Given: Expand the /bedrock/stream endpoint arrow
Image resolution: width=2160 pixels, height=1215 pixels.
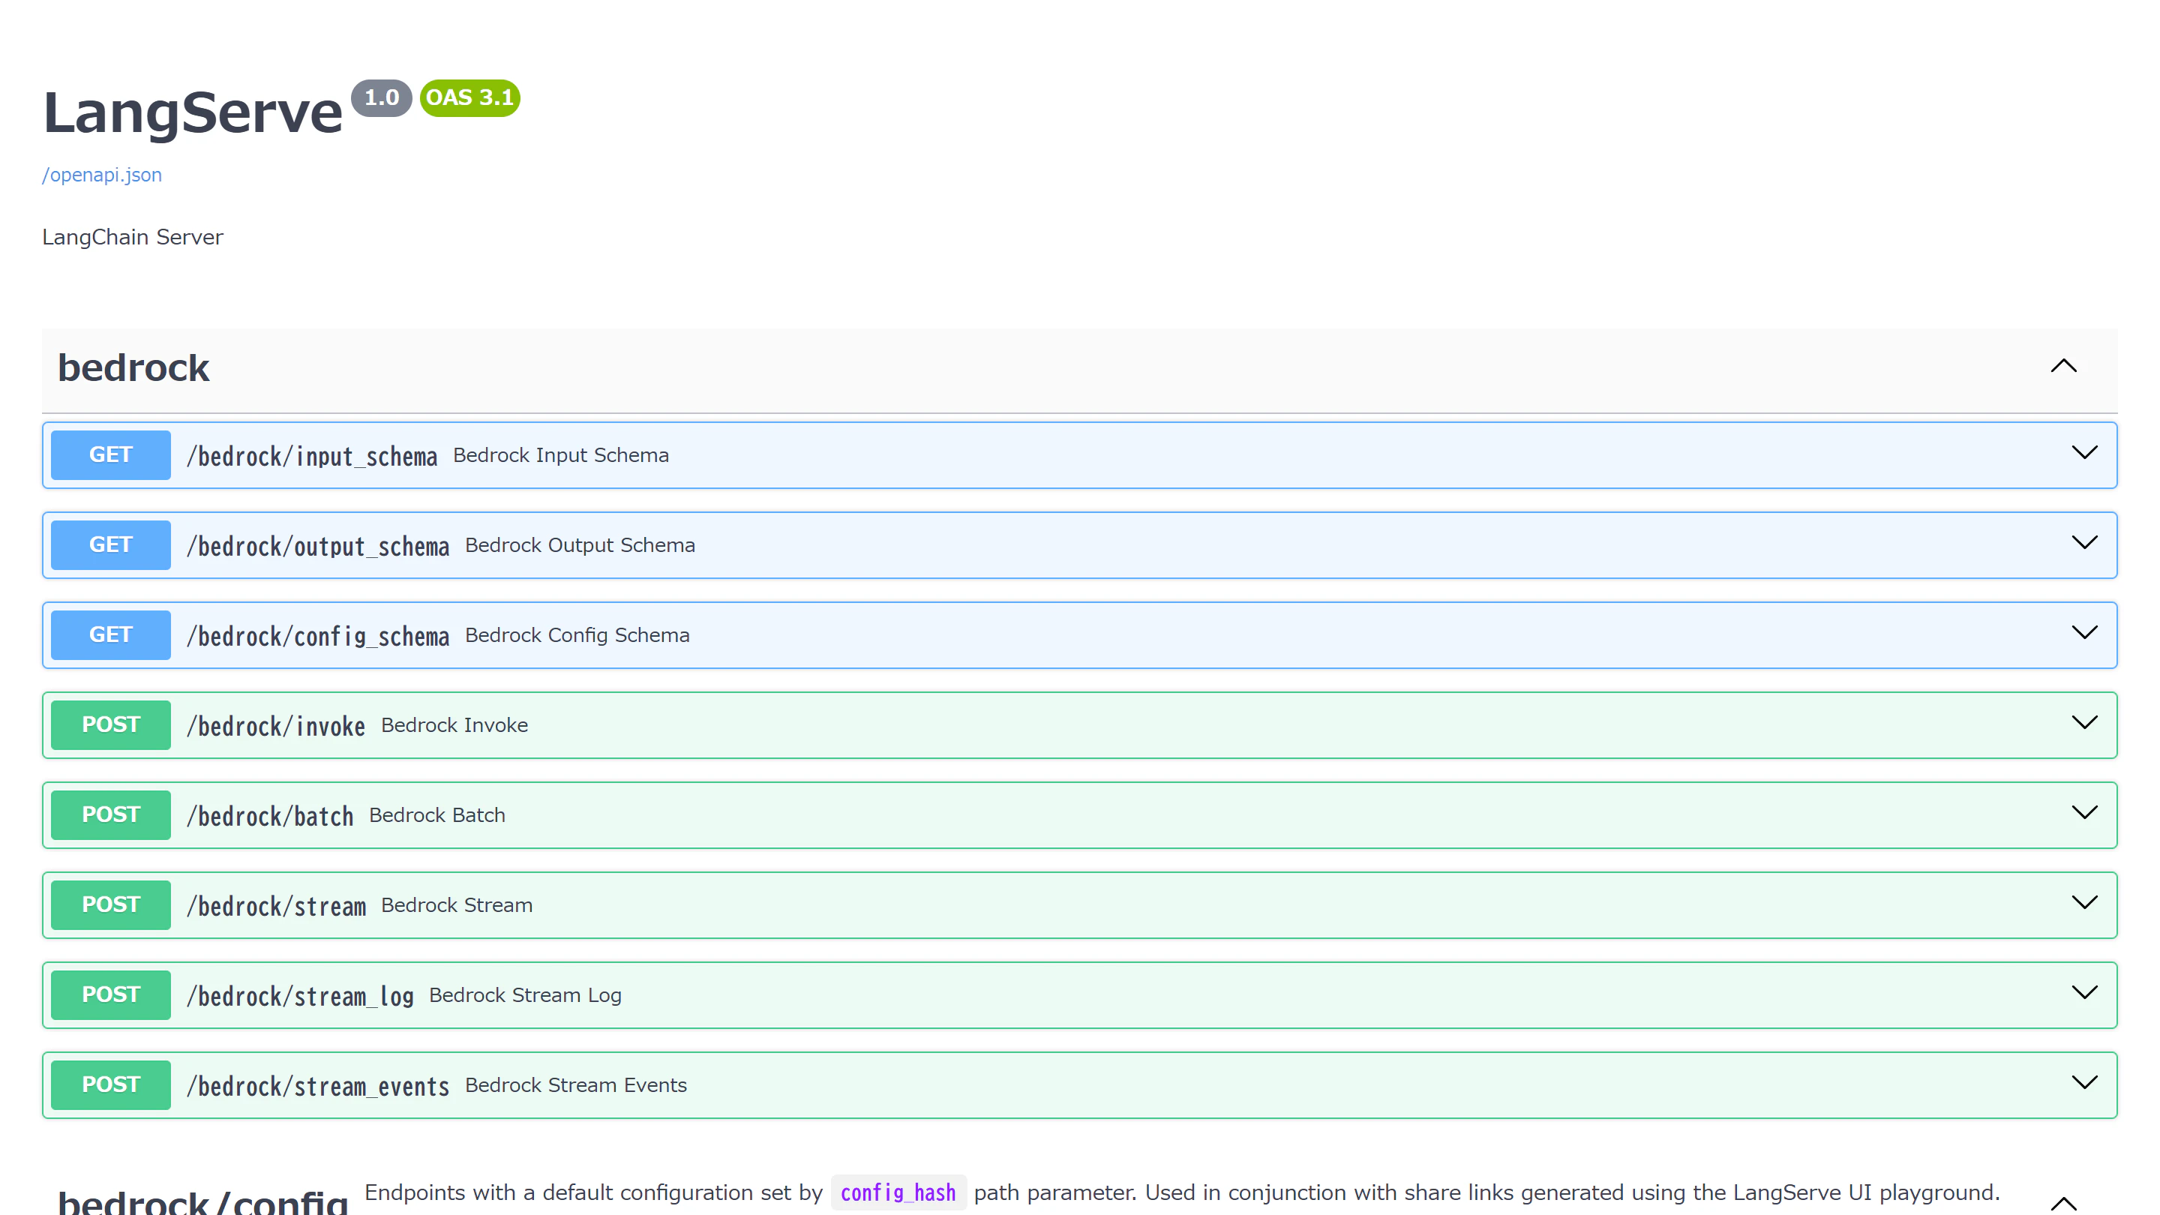Looking at the screenshot, I should (2084, 902).
